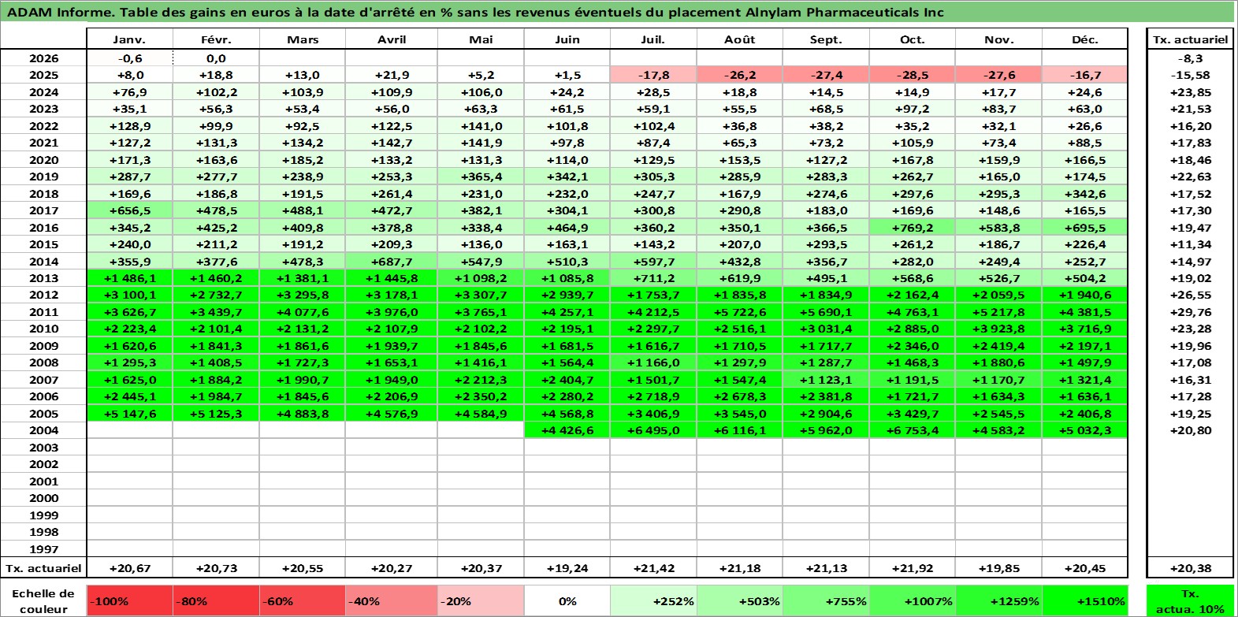
Task: Select the '+109,9' cell for April 2024
Action: (392, 92)
